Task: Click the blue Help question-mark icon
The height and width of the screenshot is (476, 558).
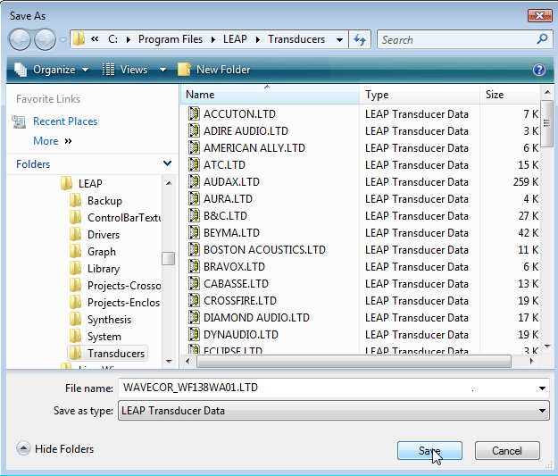Action: [538, 70]
